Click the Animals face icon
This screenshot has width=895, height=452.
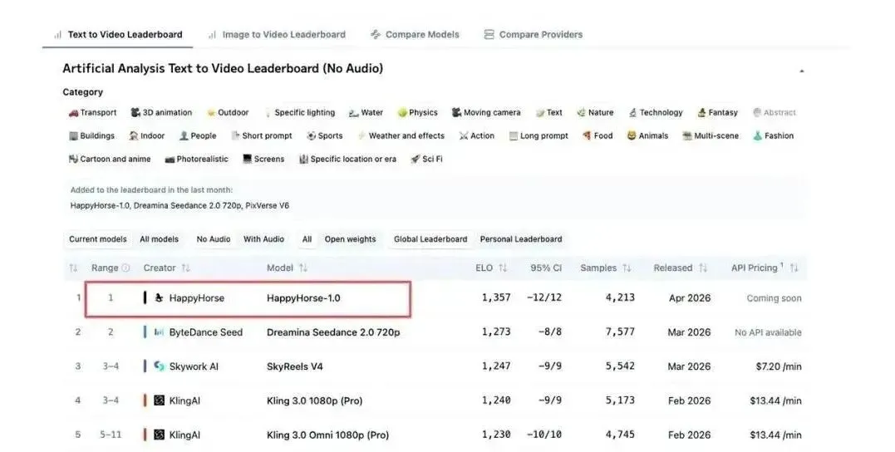point(632,135)
